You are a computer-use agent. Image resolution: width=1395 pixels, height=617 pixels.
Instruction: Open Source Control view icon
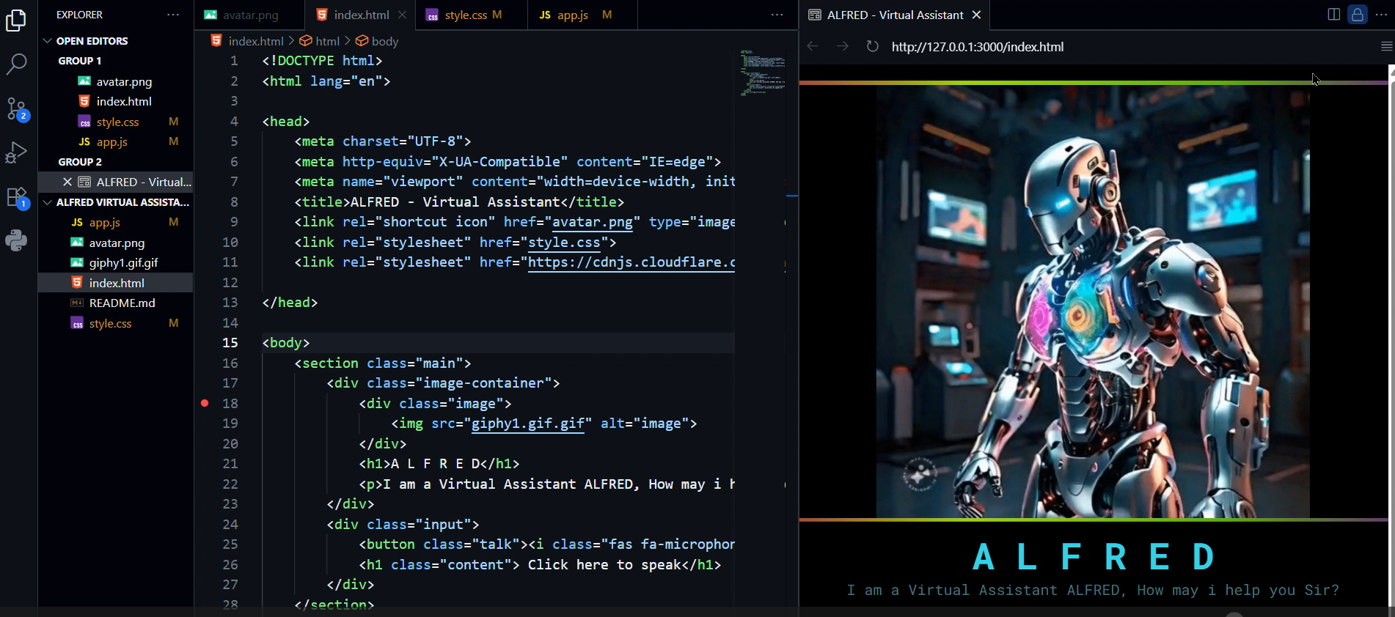tap(16, 109)
